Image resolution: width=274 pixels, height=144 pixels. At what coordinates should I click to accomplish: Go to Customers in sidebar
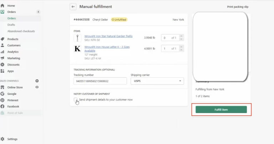pos(14,46)
